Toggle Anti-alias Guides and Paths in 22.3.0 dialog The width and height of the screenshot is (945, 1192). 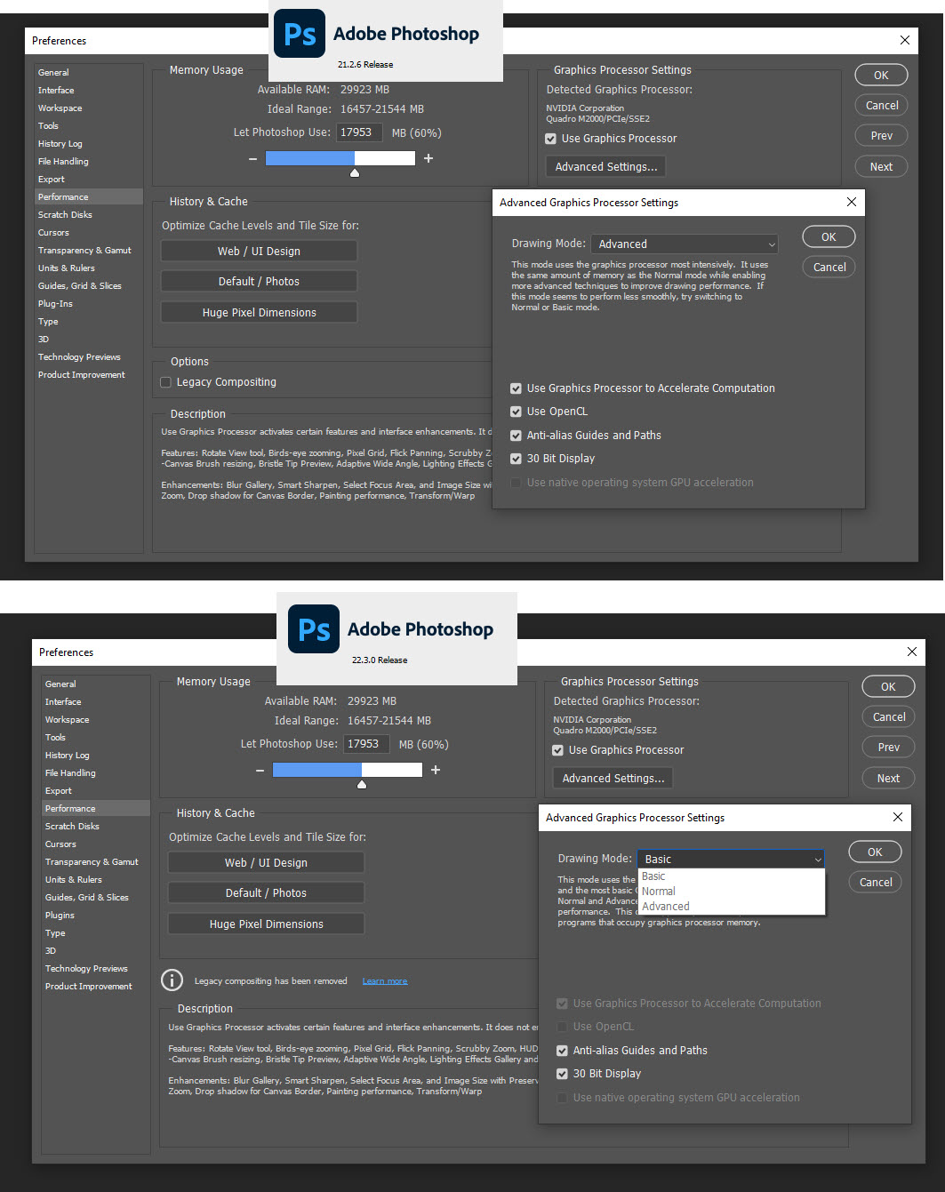coord(562,1051)
